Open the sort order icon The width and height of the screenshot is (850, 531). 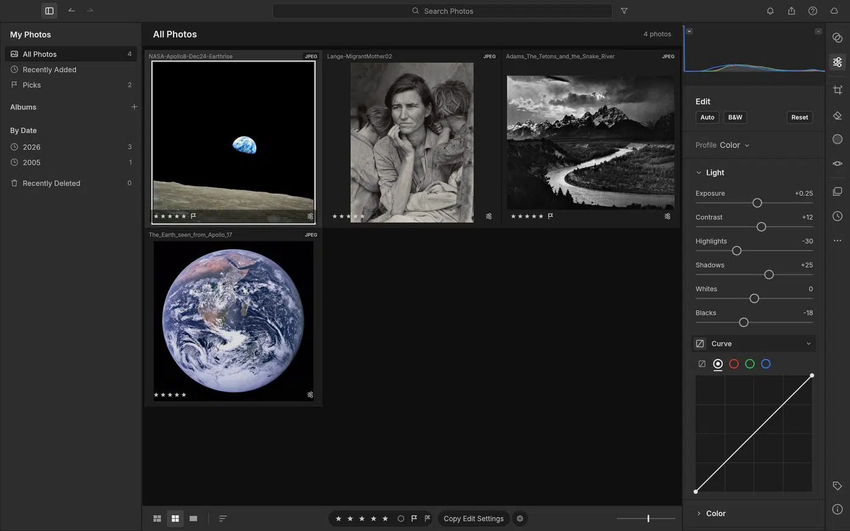[223, 519]
